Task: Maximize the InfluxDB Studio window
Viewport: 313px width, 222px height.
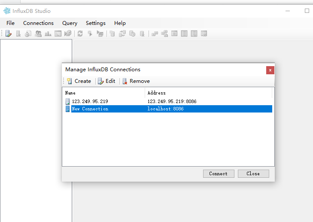Action: [307, 11]
